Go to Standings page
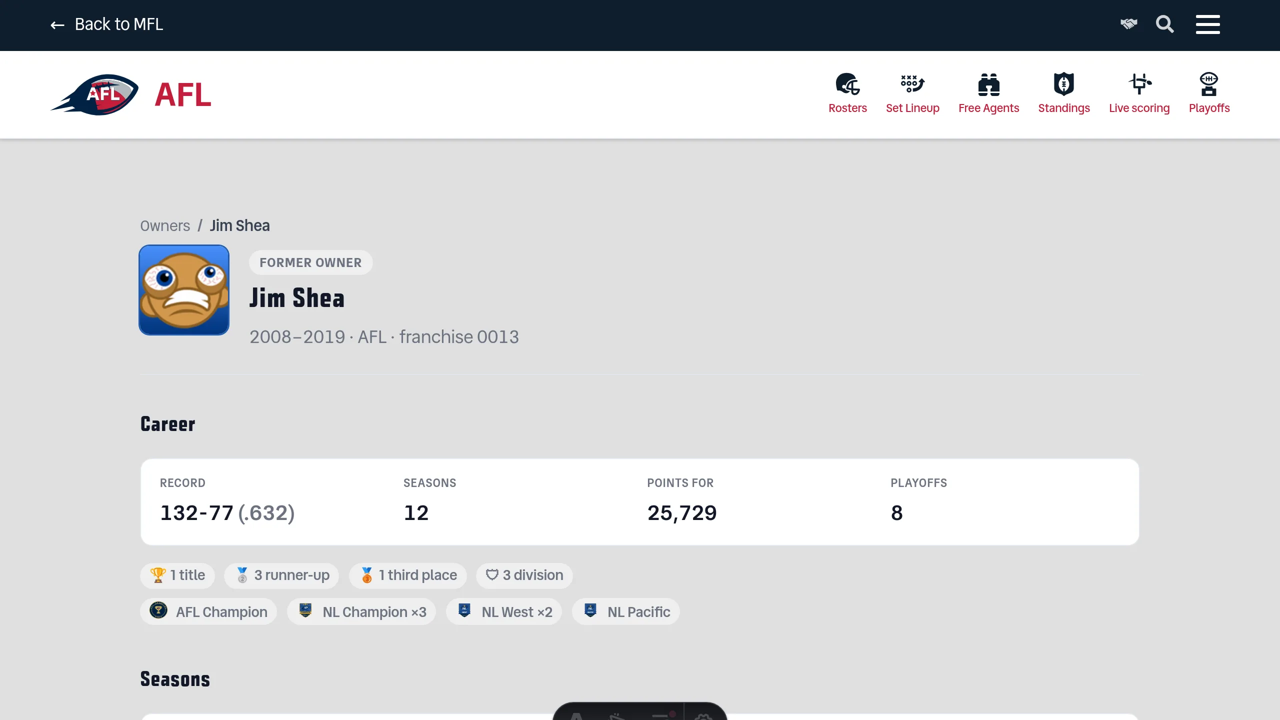Screen dimensions: 1280x720 click(1063, 108)
